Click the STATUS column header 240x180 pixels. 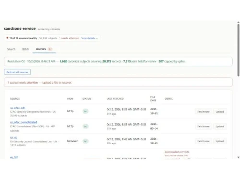click(x=86, y=99)
